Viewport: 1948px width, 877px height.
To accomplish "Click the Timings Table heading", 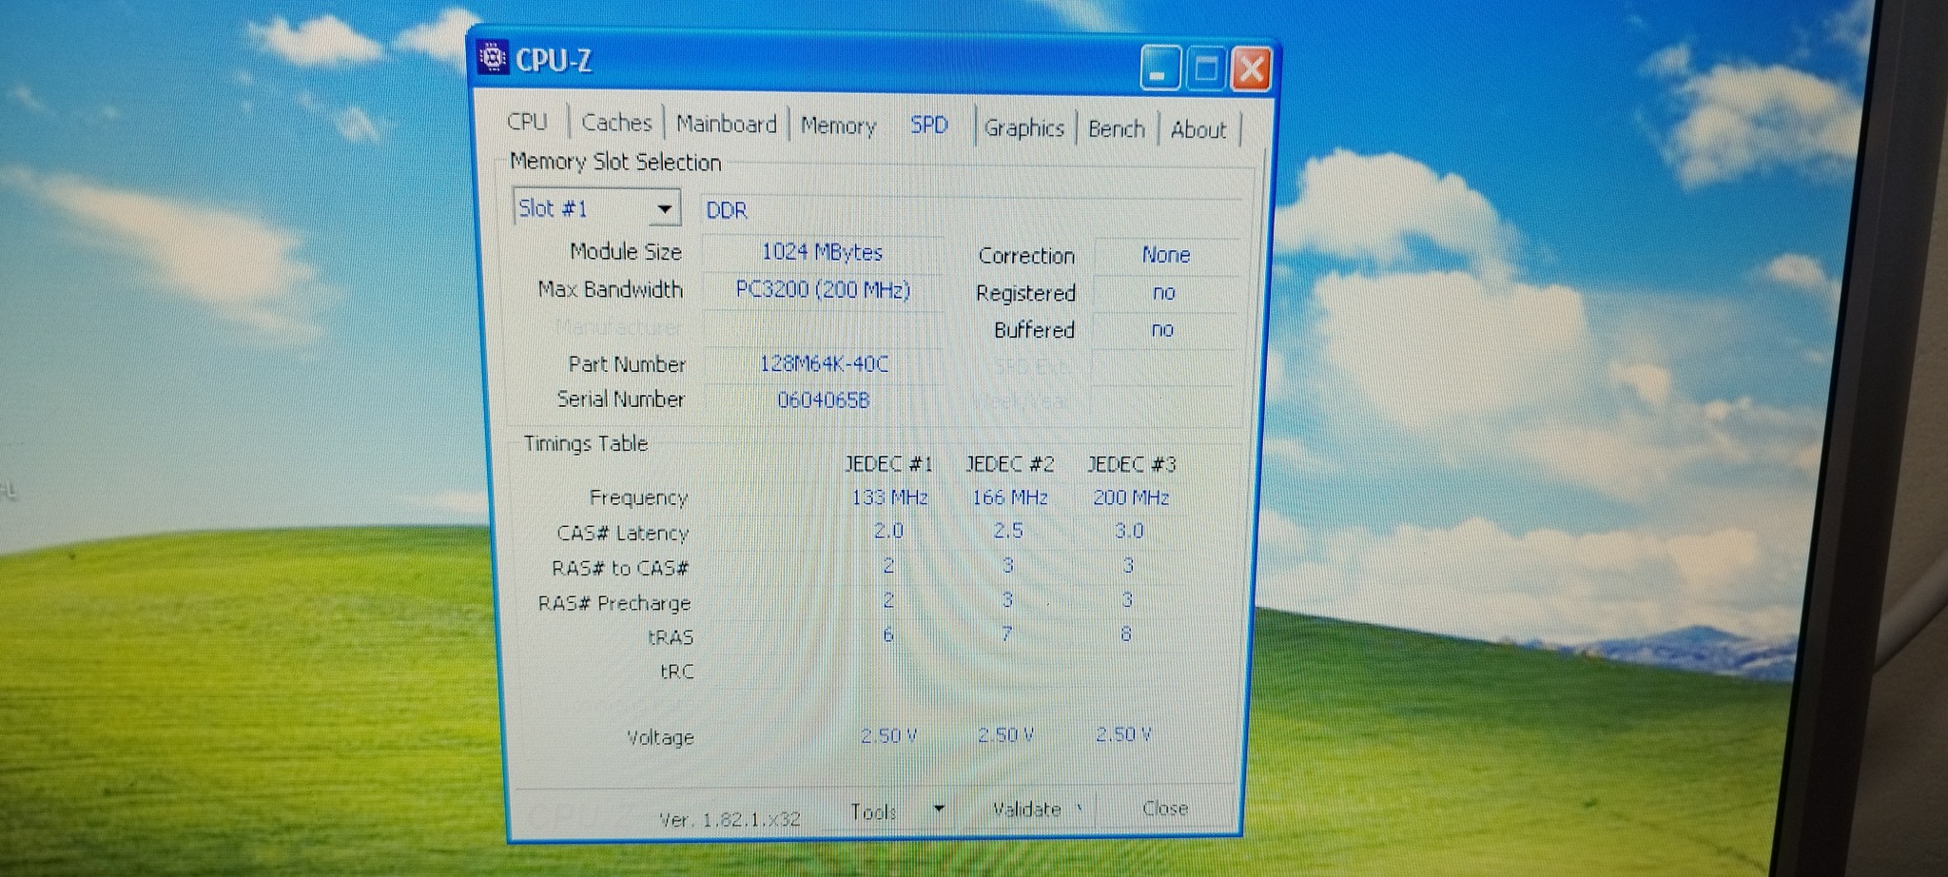I will [x=586, y=443].
